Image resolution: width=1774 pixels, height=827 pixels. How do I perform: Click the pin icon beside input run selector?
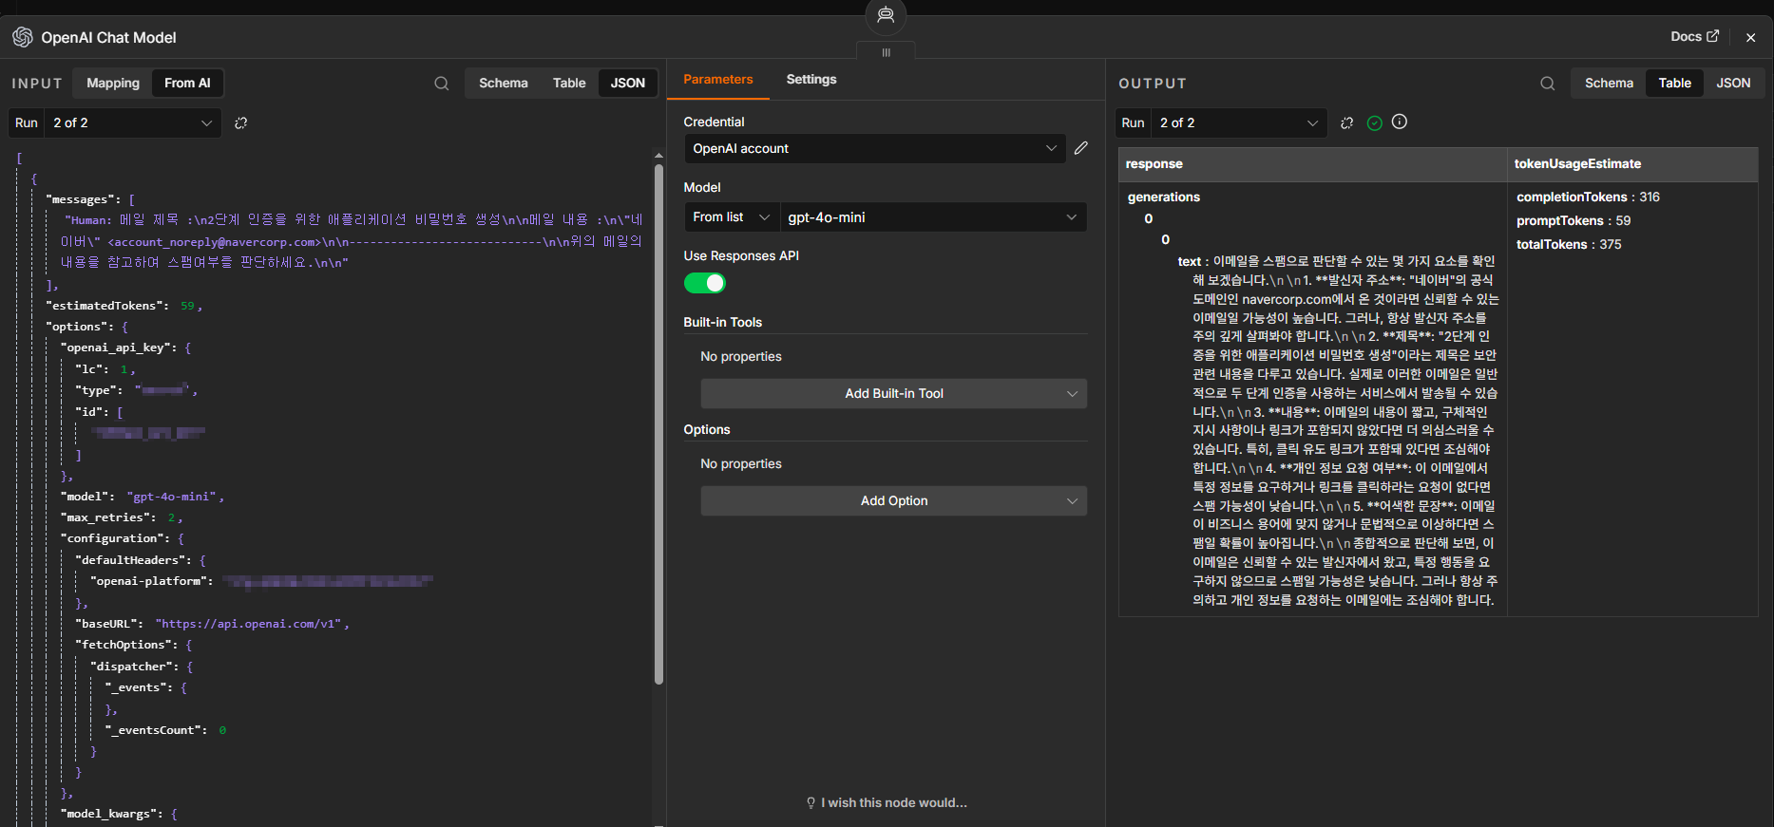[x=241, y=123]
